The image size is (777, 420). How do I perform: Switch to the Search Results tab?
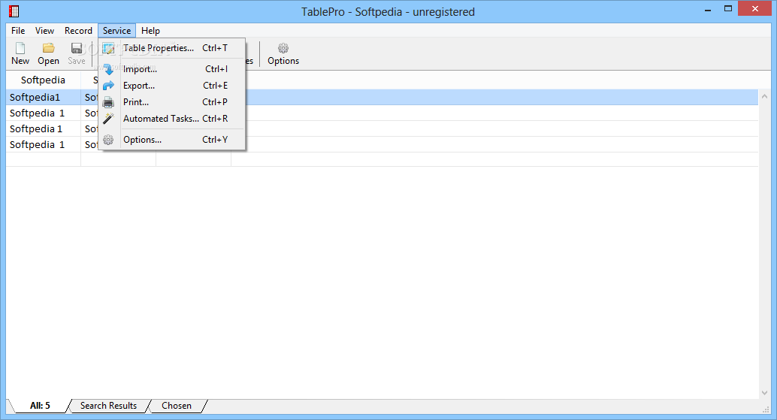coord(108,406)
